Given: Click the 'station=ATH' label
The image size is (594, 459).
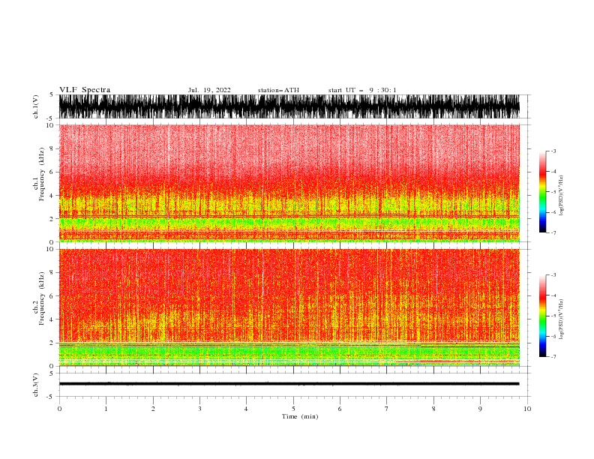Looking at the screenshot, I should pos(278,90).
